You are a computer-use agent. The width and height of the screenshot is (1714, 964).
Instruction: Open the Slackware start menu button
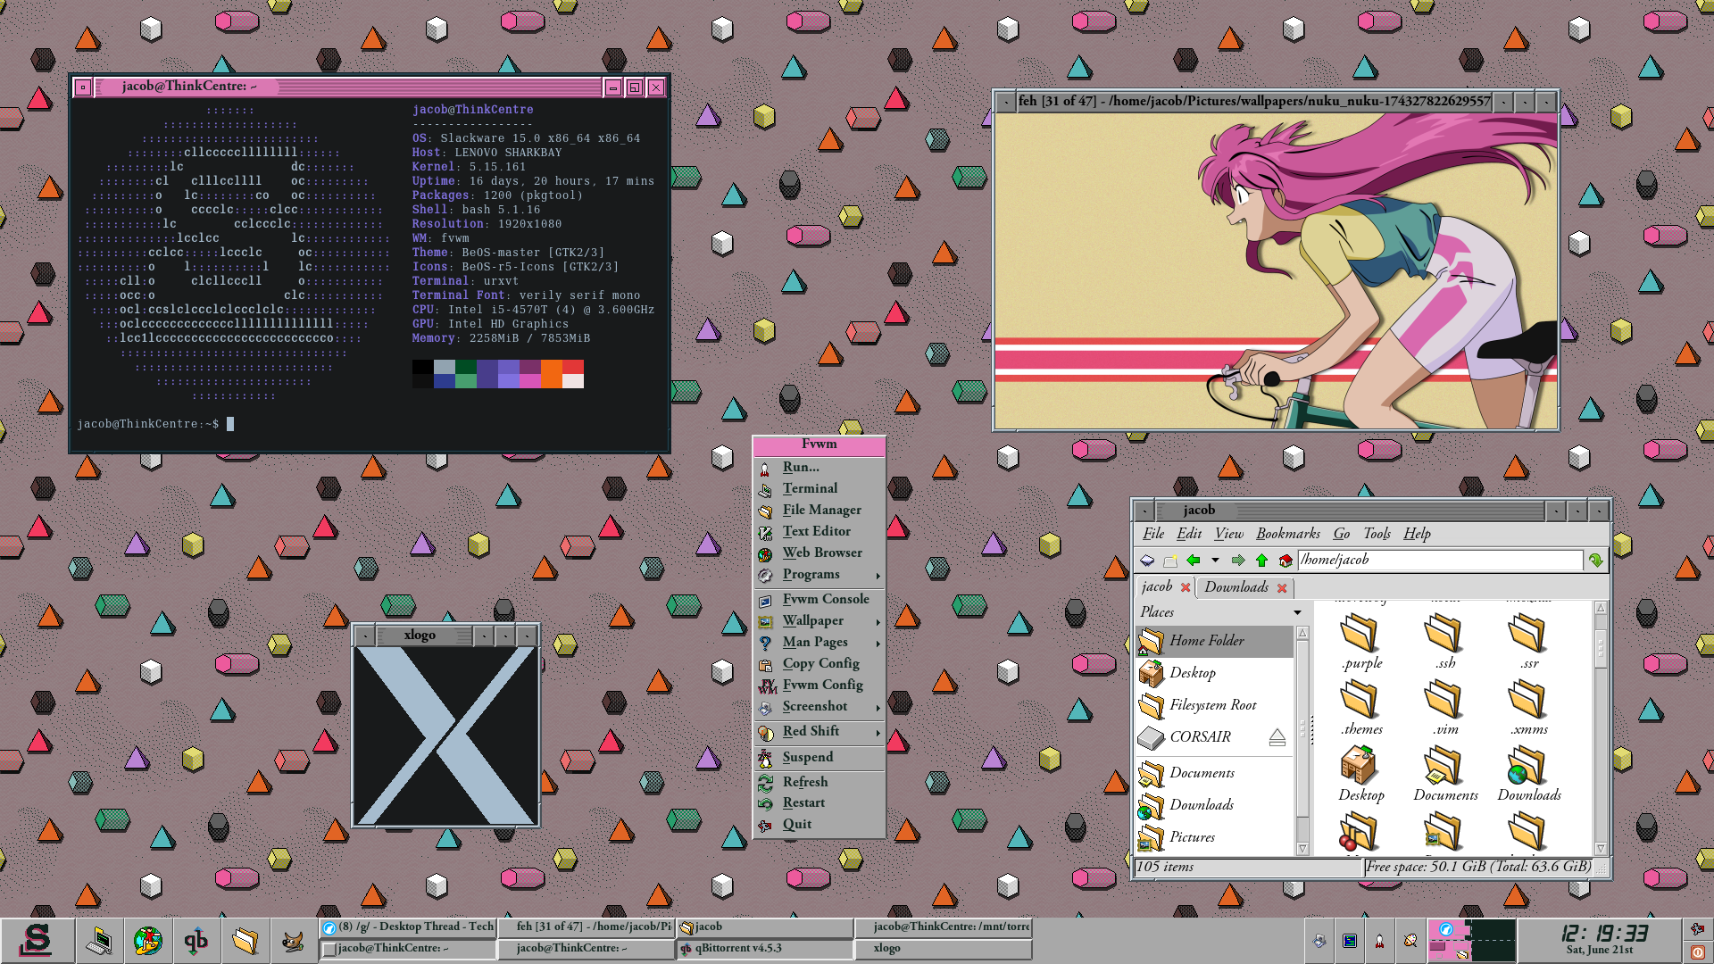coord(37,940)
